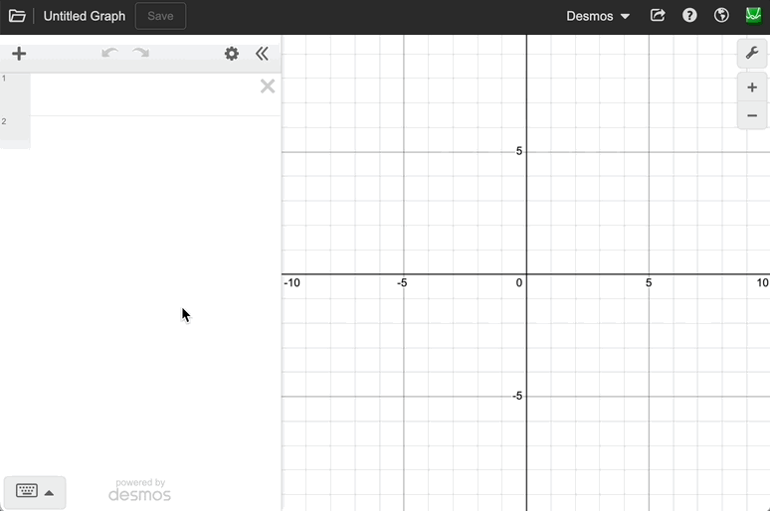Open the Help question mark menu
The image size is (770, 511).
click(x=689, y=16)
